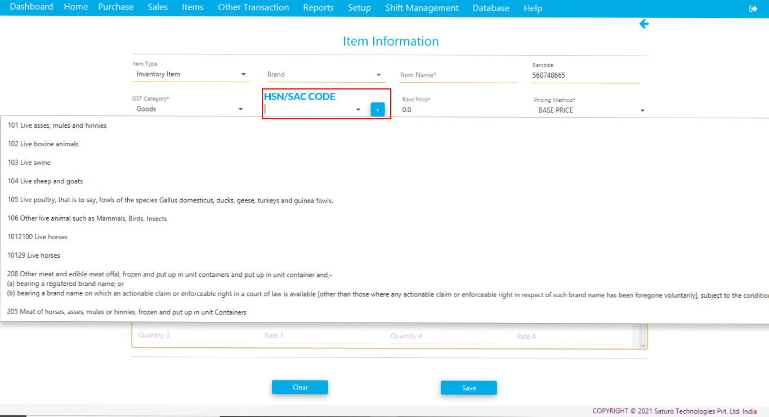
Task: Select '1012100 Live horses' from list
Action: 38,237
